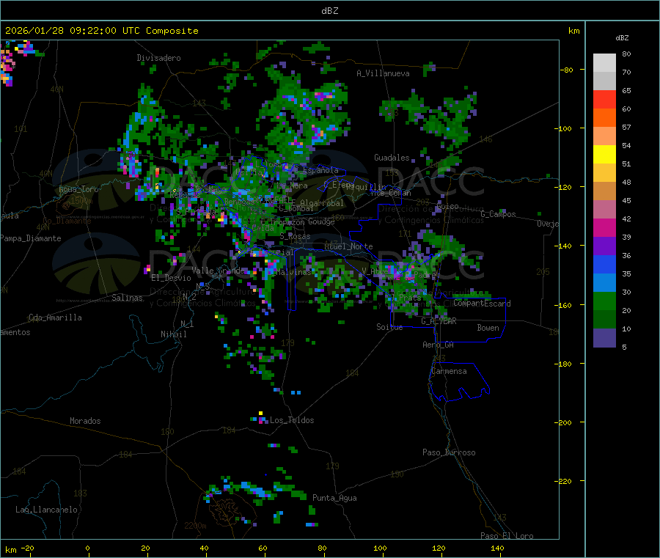Click the 100 km horizontal axis label

point(381,548)
